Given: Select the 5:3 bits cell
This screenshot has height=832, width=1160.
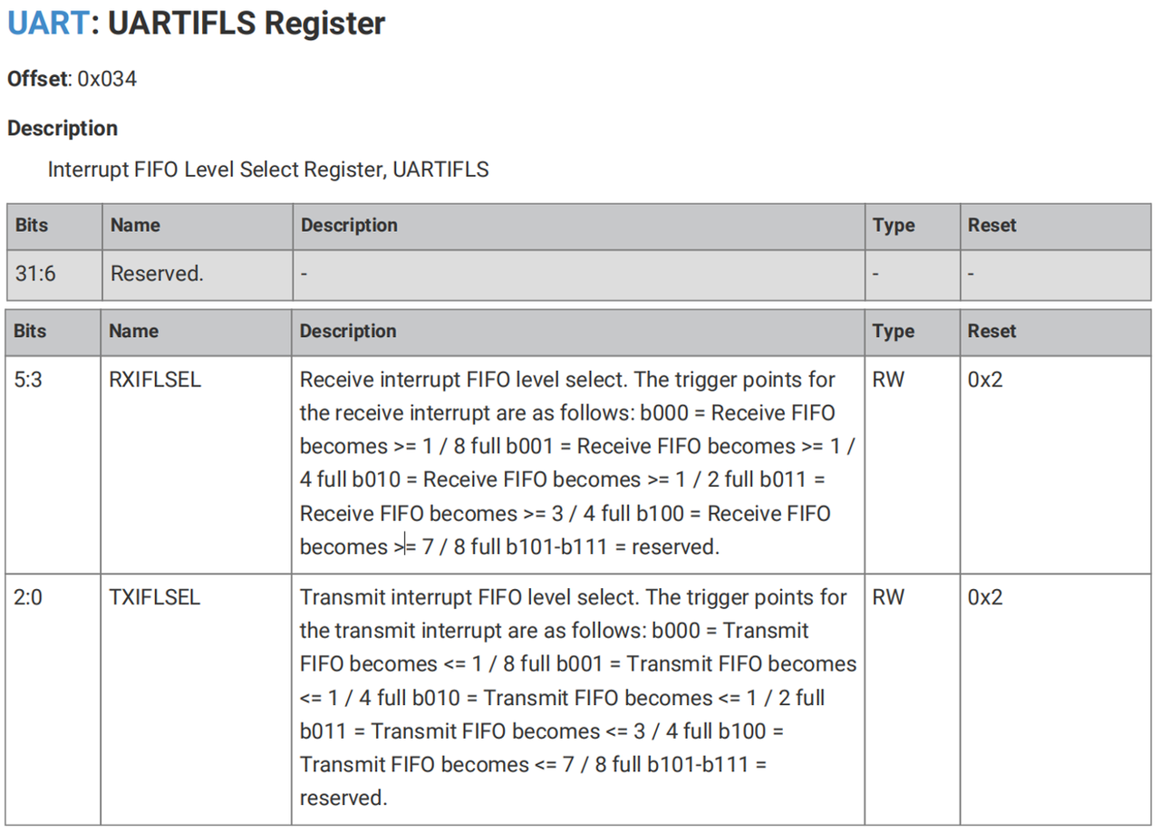Looking at the screenshot, I should point(28,380).
